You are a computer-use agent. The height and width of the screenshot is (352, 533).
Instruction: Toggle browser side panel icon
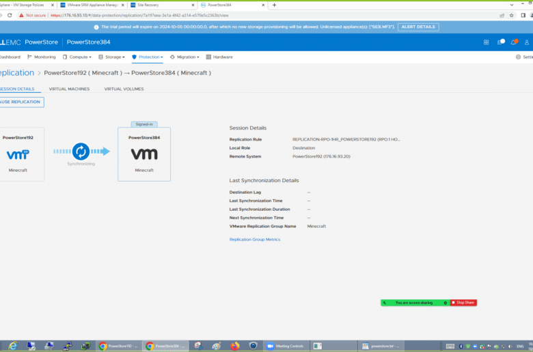(523, 15)
